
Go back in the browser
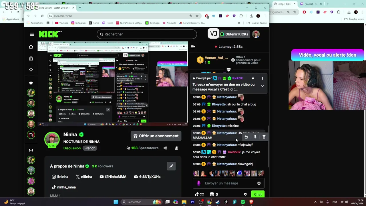click(x=28, y=16)
